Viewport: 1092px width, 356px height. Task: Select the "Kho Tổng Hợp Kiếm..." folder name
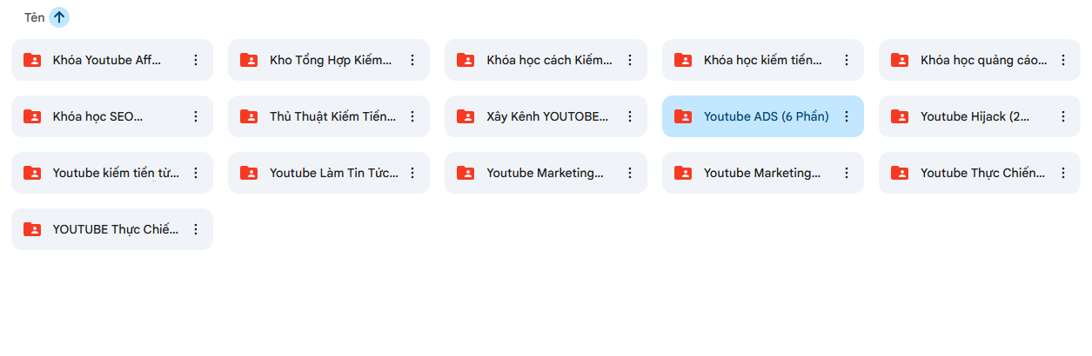331,60
